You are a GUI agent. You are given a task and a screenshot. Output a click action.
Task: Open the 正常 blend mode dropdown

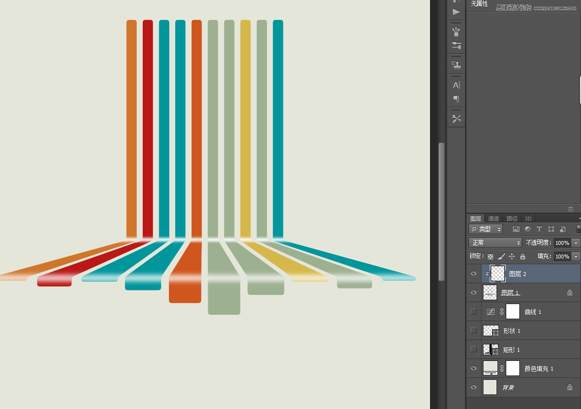(495, 243)
